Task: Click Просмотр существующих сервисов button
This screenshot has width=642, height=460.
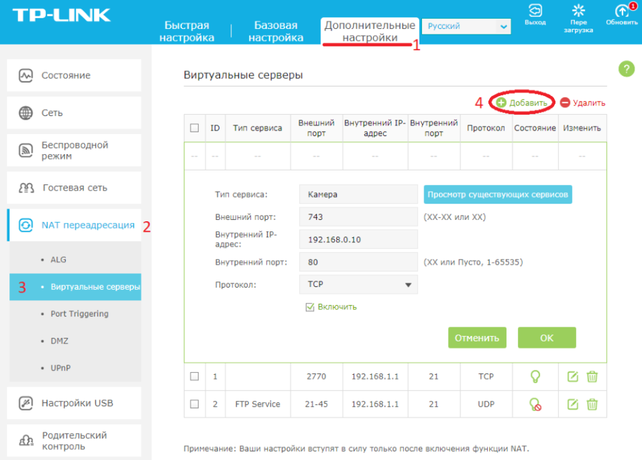Action: pos(498,194)
